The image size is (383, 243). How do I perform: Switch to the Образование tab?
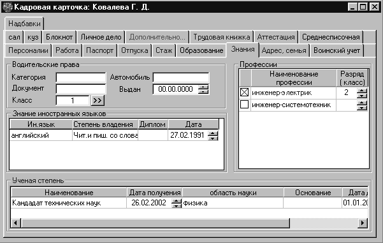point(201,50)
